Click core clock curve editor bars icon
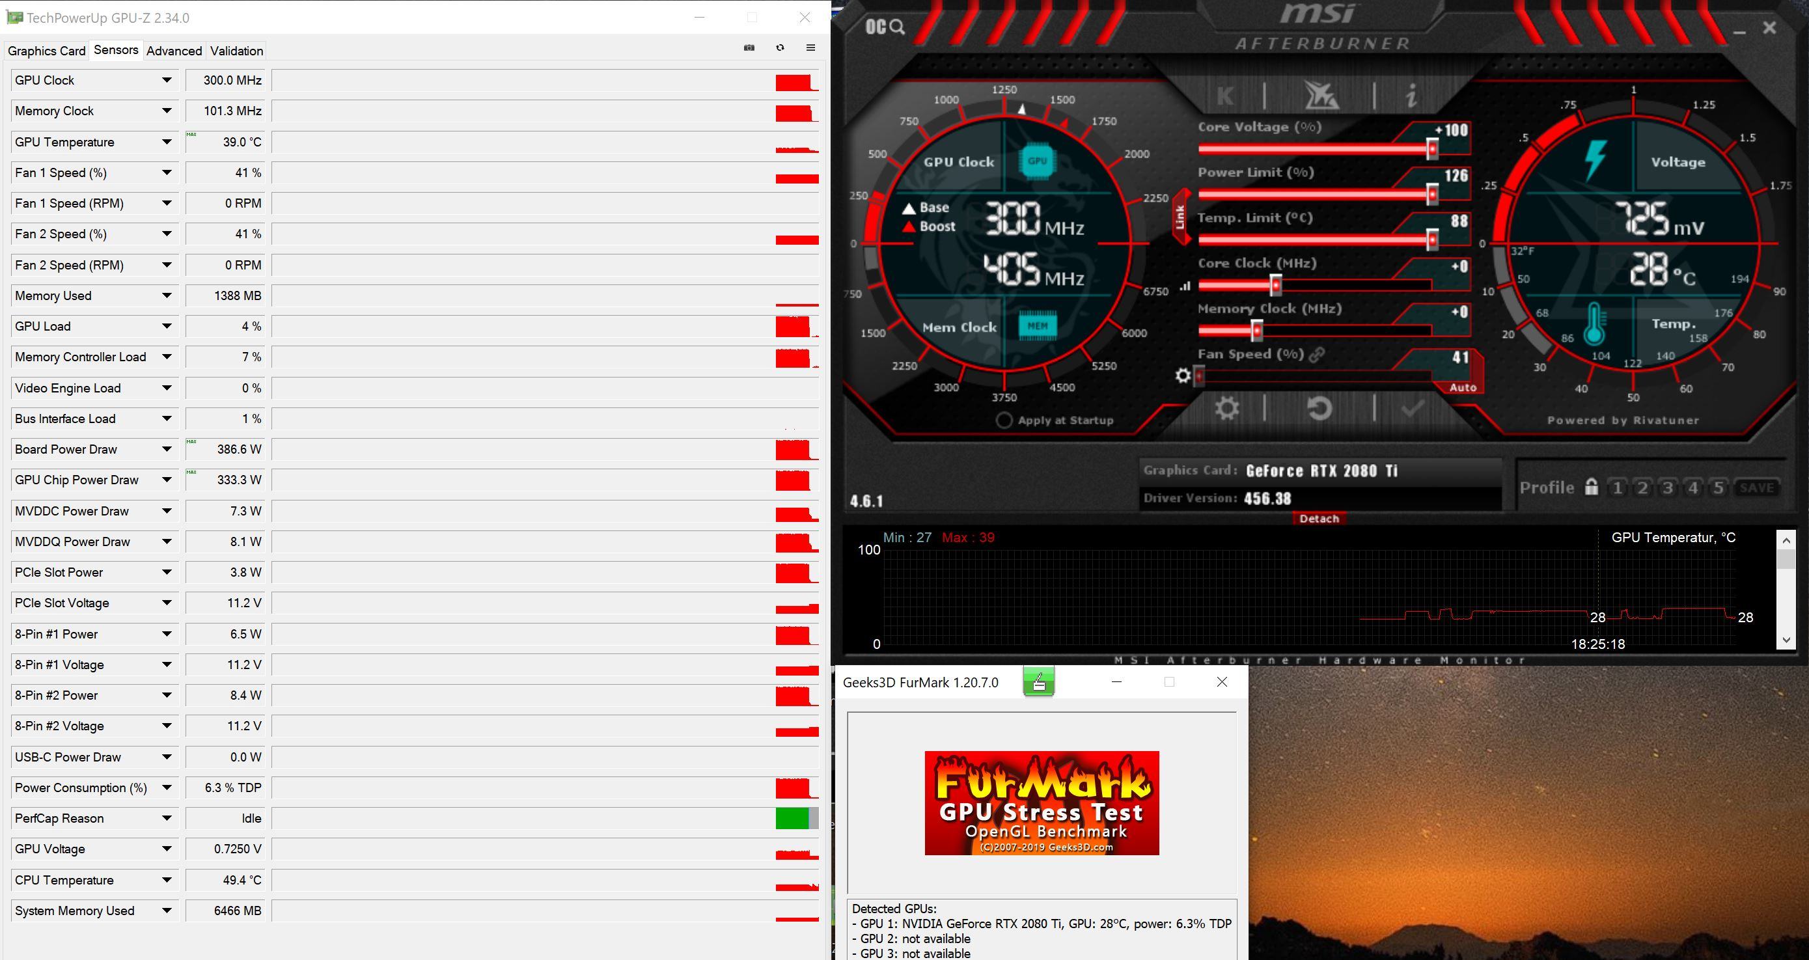The width and height of the screenshot is (1809, 960). (x=1185, y=286)
